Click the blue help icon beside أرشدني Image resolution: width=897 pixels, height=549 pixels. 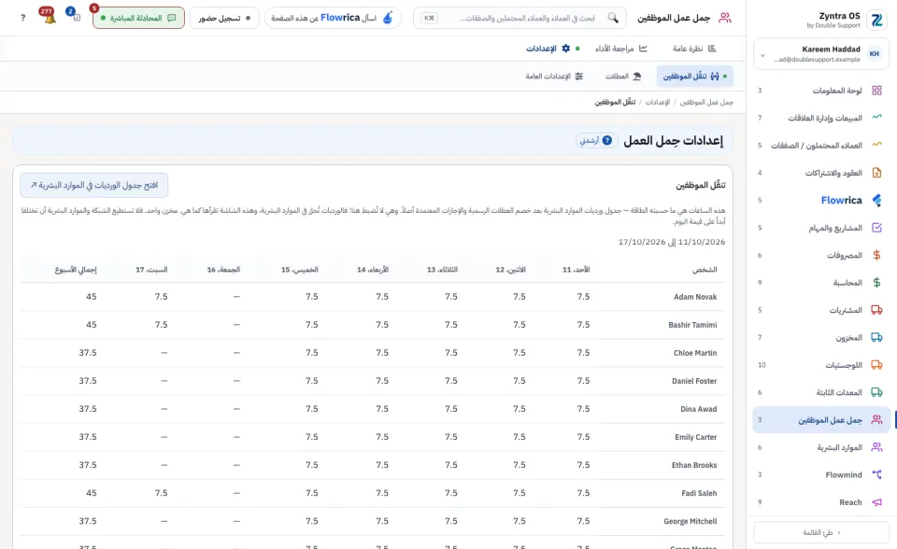click(x=607, y=140)
